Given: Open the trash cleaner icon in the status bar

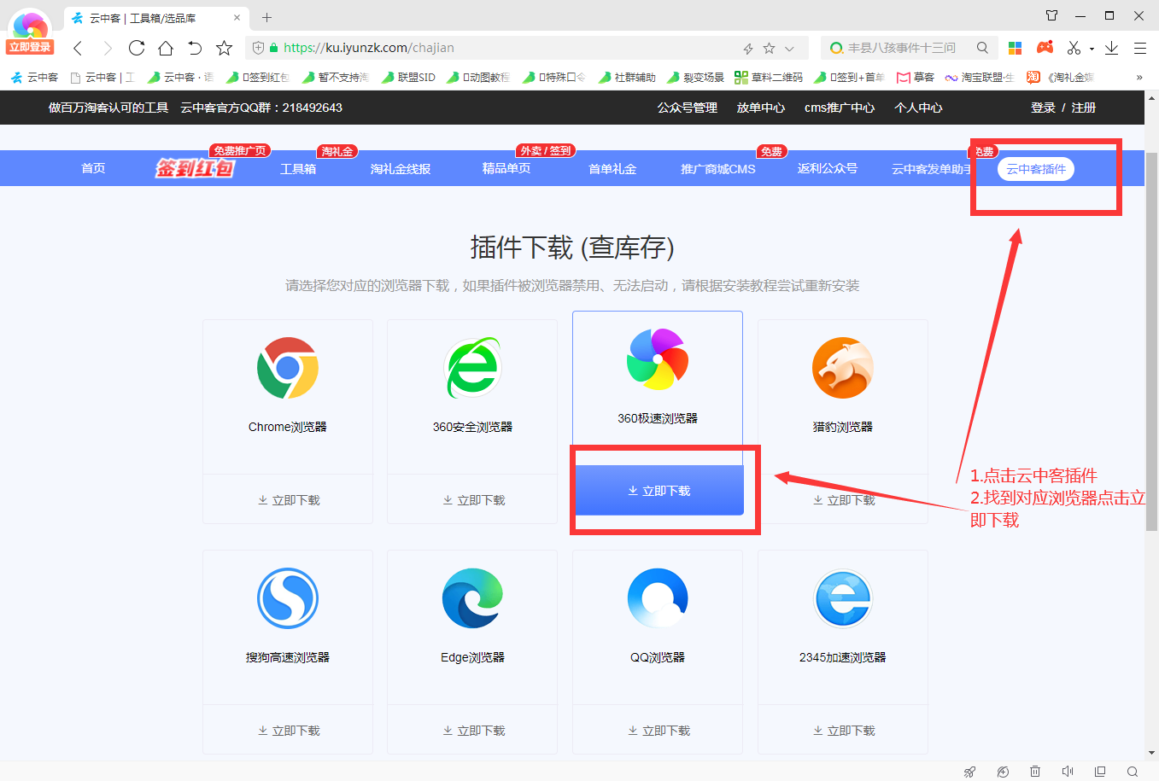Looking at the screenshot, I should pos(1035,771).
